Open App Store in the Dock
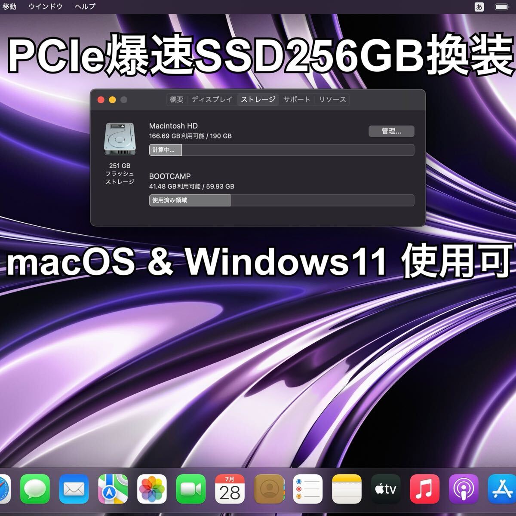This screenshot has width=516, height=516. [502, 489]
